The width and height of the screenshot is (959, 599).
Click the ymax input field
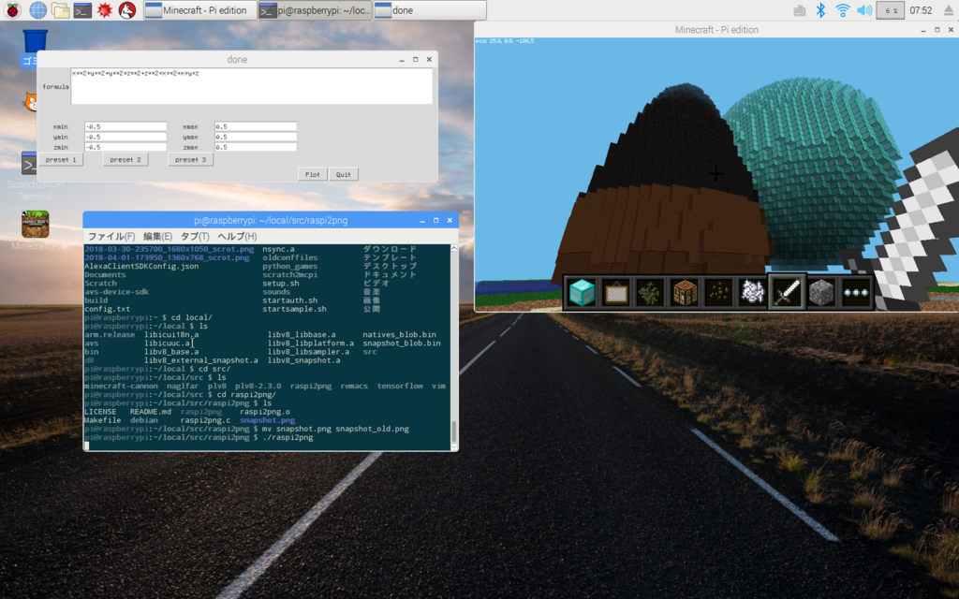pos(256,137)
